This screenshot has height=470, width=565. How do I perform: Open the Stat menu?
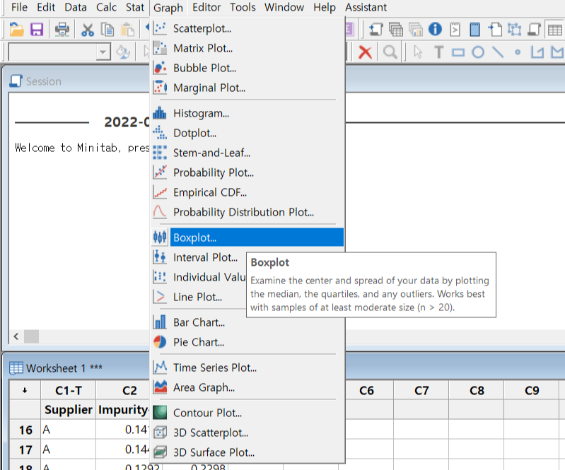[135, 7]
